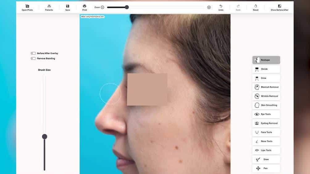Reset all changes to the photo
The width and height of the screenshot is (310, 174).
[x=256, y=8]
